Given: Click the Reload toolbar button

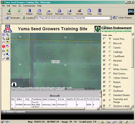Looking at the screenshot, I should 29,12.
